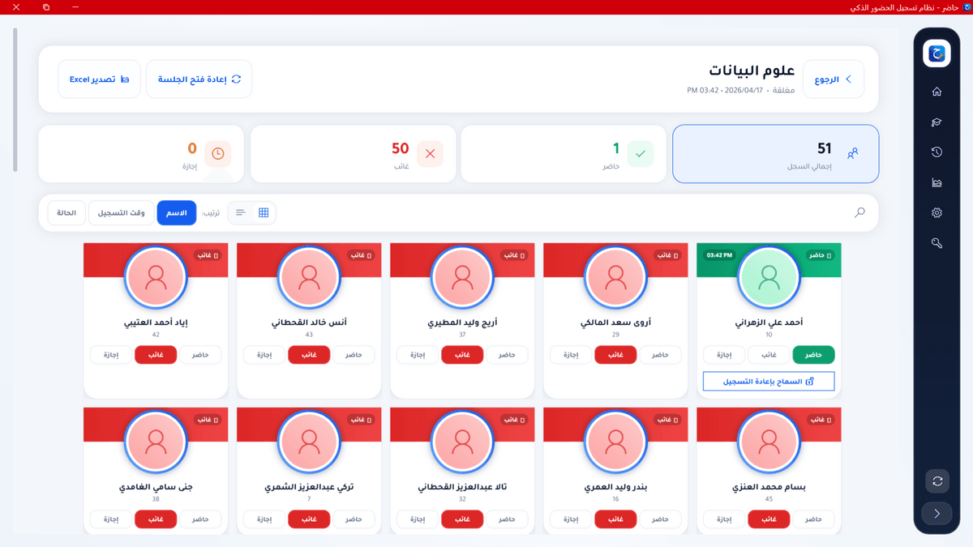Open the statistics chart icon in sidebar
The image size is (973, 547).
937,182
